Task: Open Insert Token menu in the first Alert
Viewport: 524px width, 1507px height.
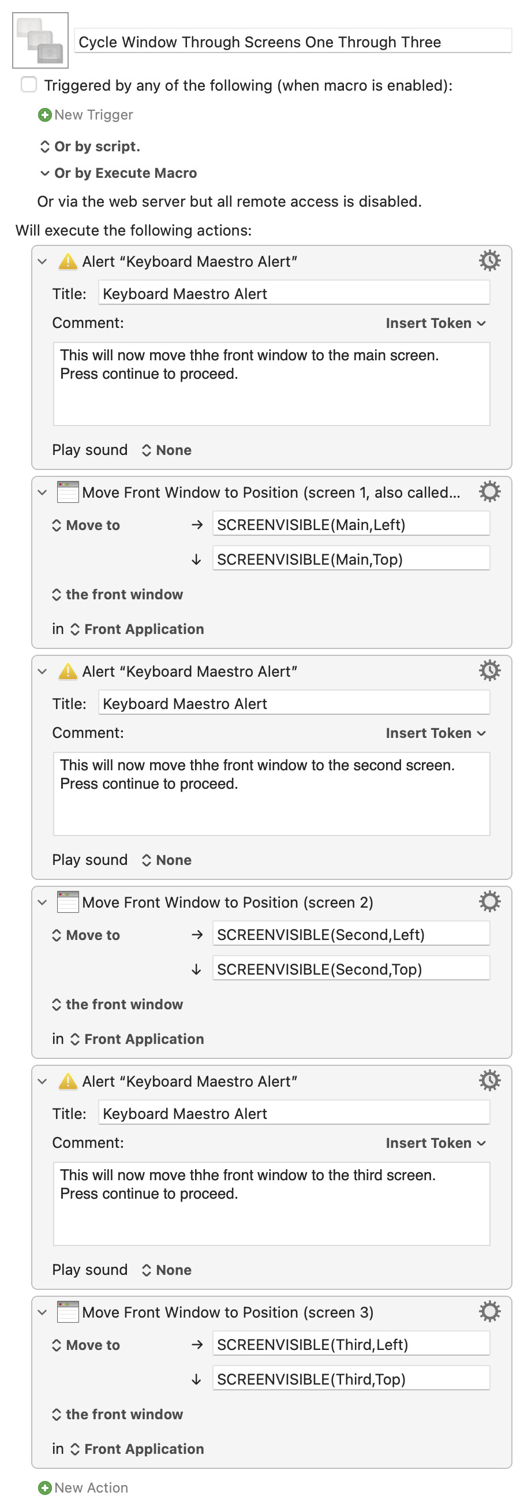Action: 436,323
